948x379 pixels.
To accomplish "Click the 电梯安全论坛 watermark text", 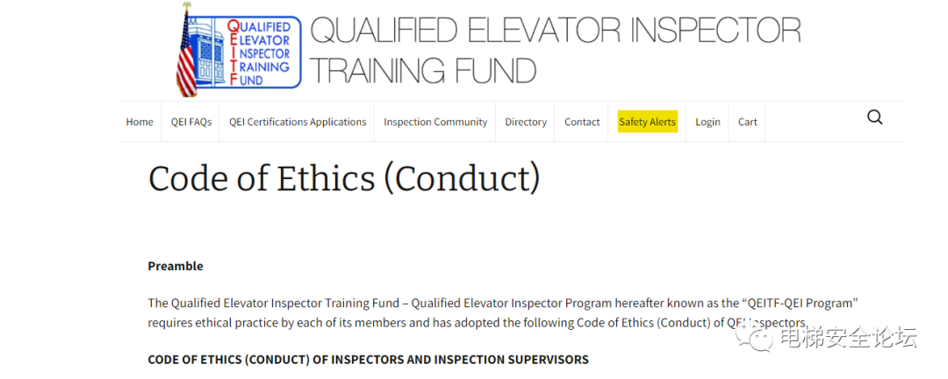I will click(x=848, y=338).
